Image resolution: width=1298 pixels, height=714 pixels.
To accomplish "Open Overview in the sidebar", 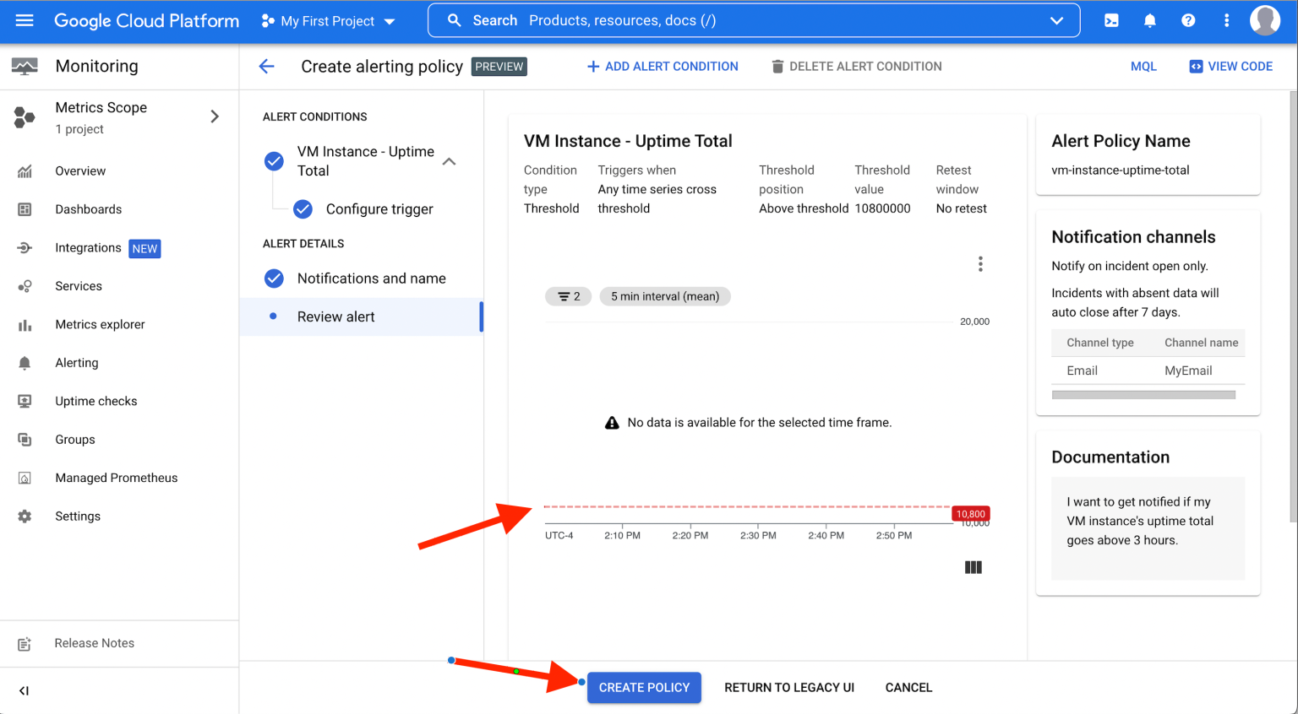I will pos(80,170).
